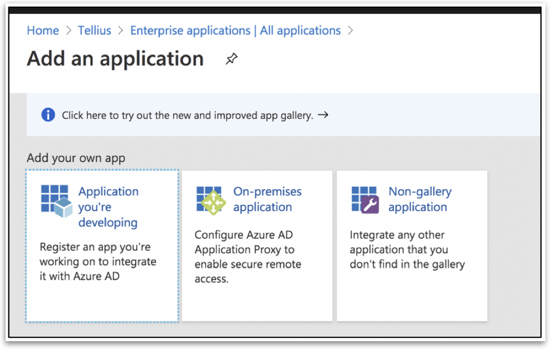Click the blue info icon in banner

tap(49, 115)
